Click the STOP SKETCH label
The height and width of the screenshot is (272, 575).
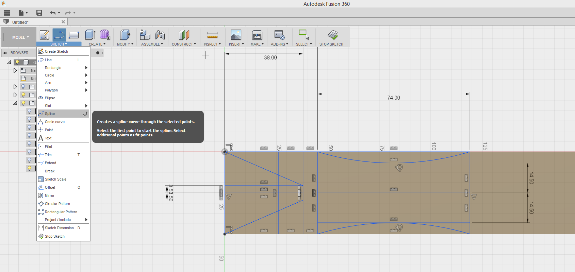point(331,44)
